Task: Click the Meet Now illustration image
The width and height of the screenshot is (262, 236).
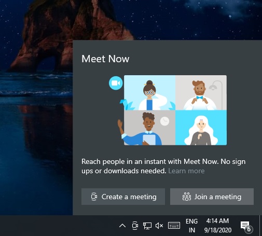Action: pyautogui.click(x=175, y=110)
